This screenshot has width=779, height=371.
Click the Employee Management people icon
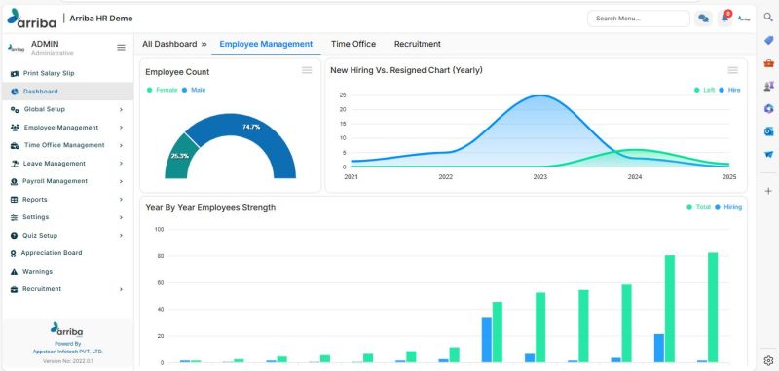(x=15, y=128)
